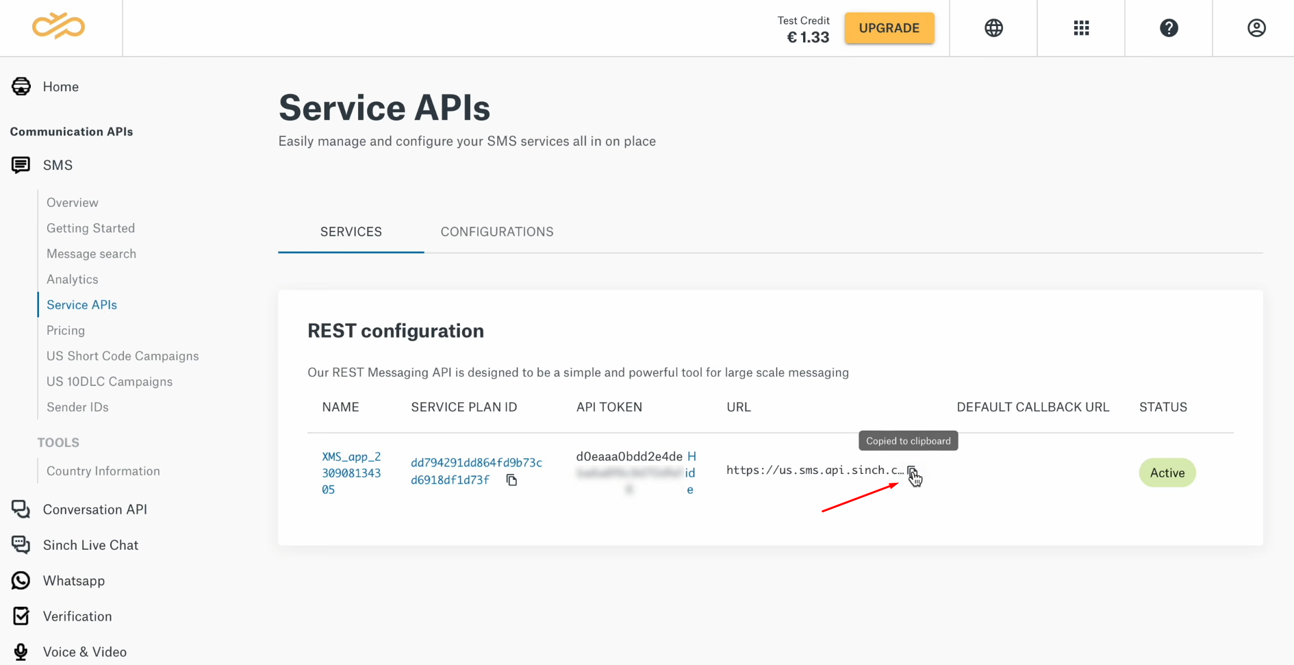Click the Active status badge
The image size is (1294, 665).
1167,473
